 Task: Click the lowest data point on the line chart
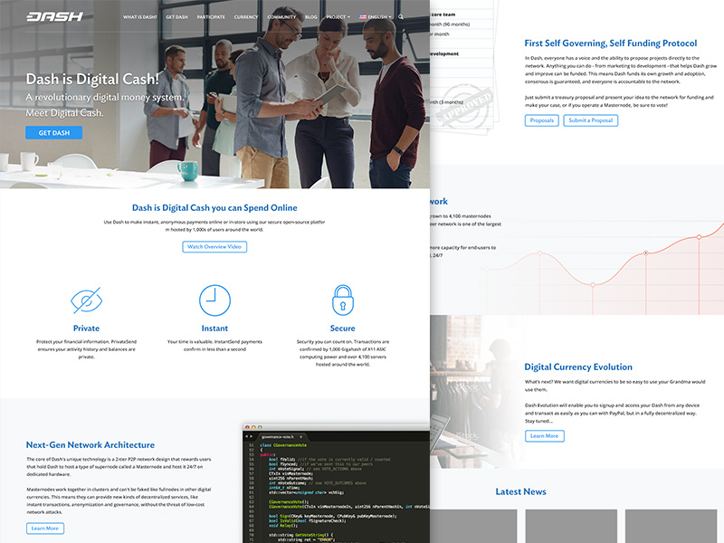[x=593, y=285]
